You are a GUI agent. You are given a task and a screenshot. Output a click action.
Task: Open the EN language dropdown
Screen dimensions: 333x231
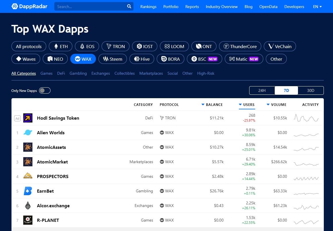pyautogui.click(x=317, y=7)
